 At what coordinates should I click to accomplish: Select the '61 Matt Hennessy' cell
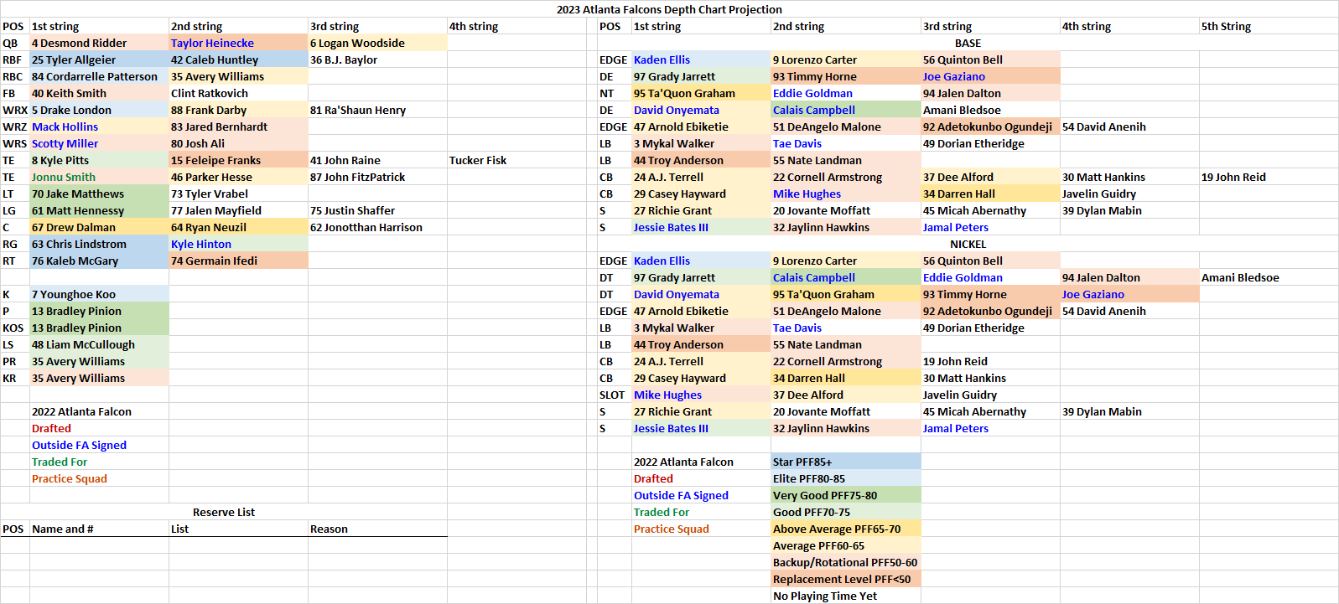[x=99, y=210]
